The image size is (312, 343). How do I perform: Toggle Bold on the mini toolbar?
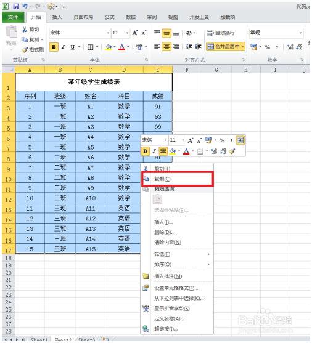[145, 151]
